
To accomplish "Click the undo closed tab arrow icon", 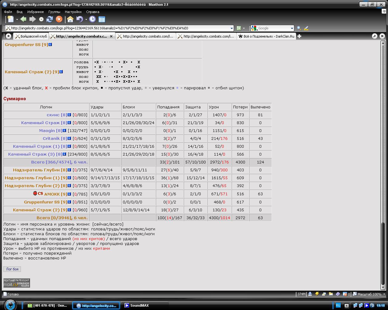I will [79, 19].
